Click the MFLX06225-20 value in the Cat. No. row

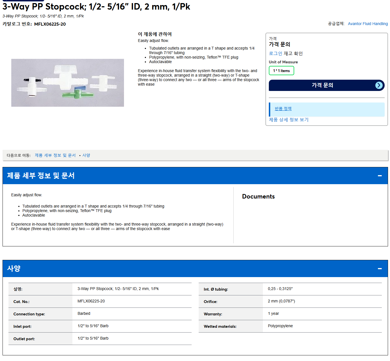point(91,301)
